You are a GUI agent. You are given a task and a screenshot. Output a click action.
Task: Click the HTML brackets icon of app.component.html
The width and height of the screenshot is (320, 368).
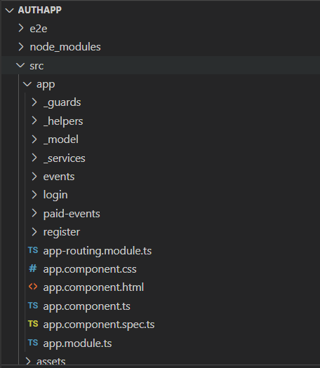[33, 287]
